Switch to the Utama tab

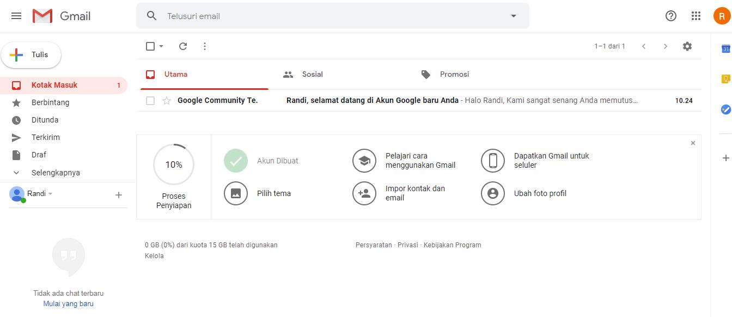205,75
